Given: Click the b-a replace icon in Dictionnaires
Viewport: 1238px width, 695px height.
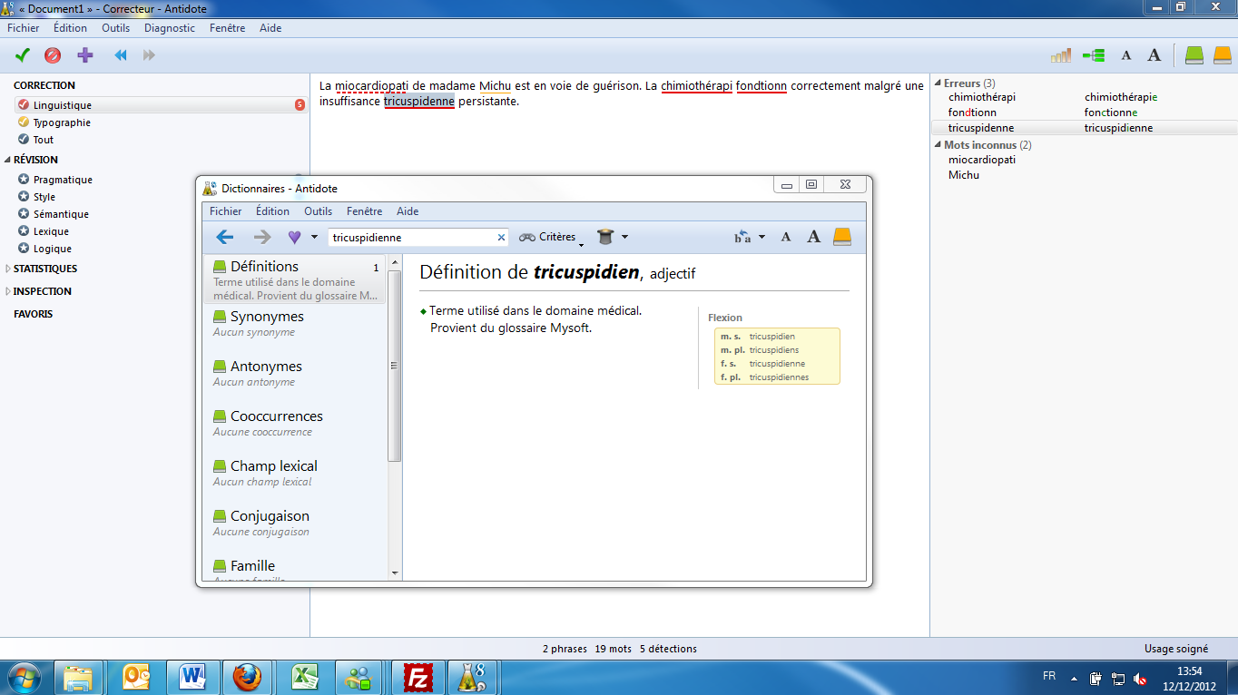Looking at the screenshot, I should 742,237.
